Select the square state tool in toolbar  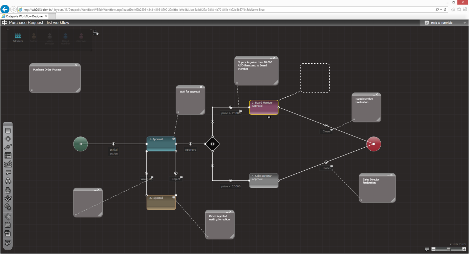tap(8, 131)
